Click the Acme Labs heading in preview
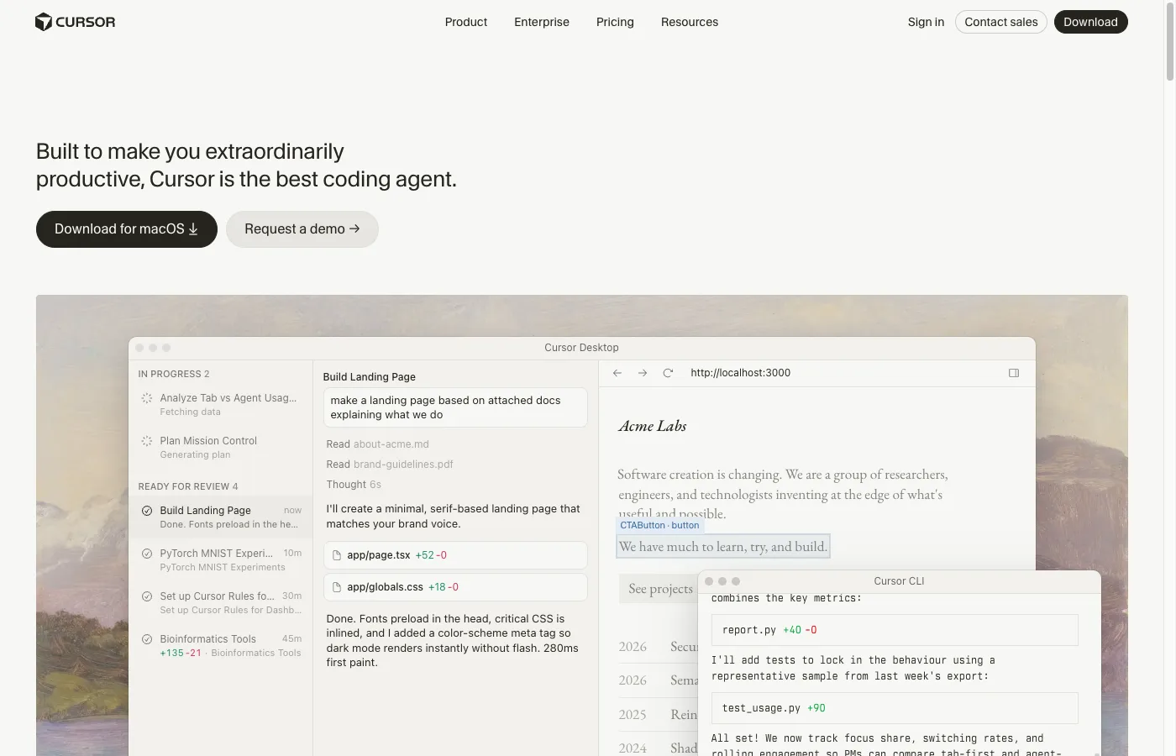The width and height of the screenshot is (1176, 756). click(653, 426)
